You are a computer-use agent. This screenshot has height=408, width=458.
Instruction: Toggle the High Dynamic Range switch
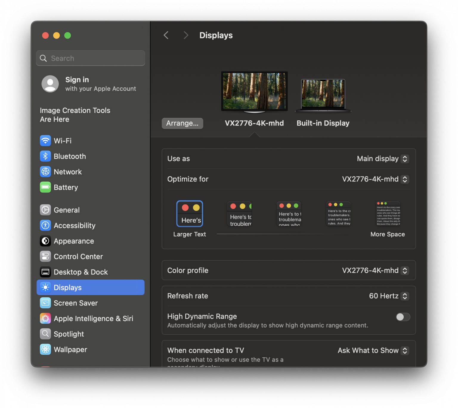[403, 317]
